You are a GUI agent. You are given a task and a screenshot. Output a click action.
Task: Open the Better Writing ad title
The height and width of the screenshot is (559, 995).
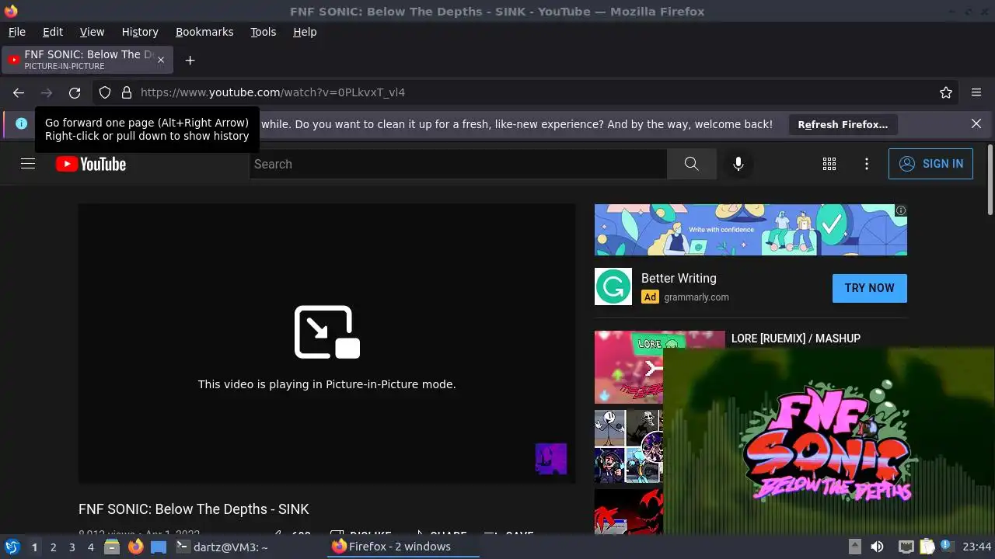[679, 278]
